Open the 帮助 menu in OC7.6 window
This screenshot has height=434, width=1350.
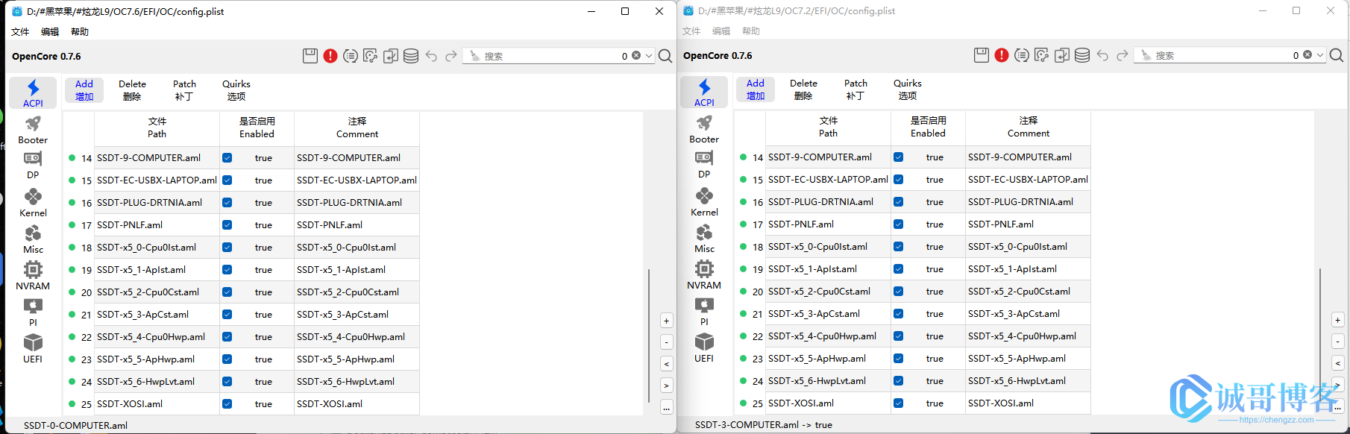[x=80, y=32]
